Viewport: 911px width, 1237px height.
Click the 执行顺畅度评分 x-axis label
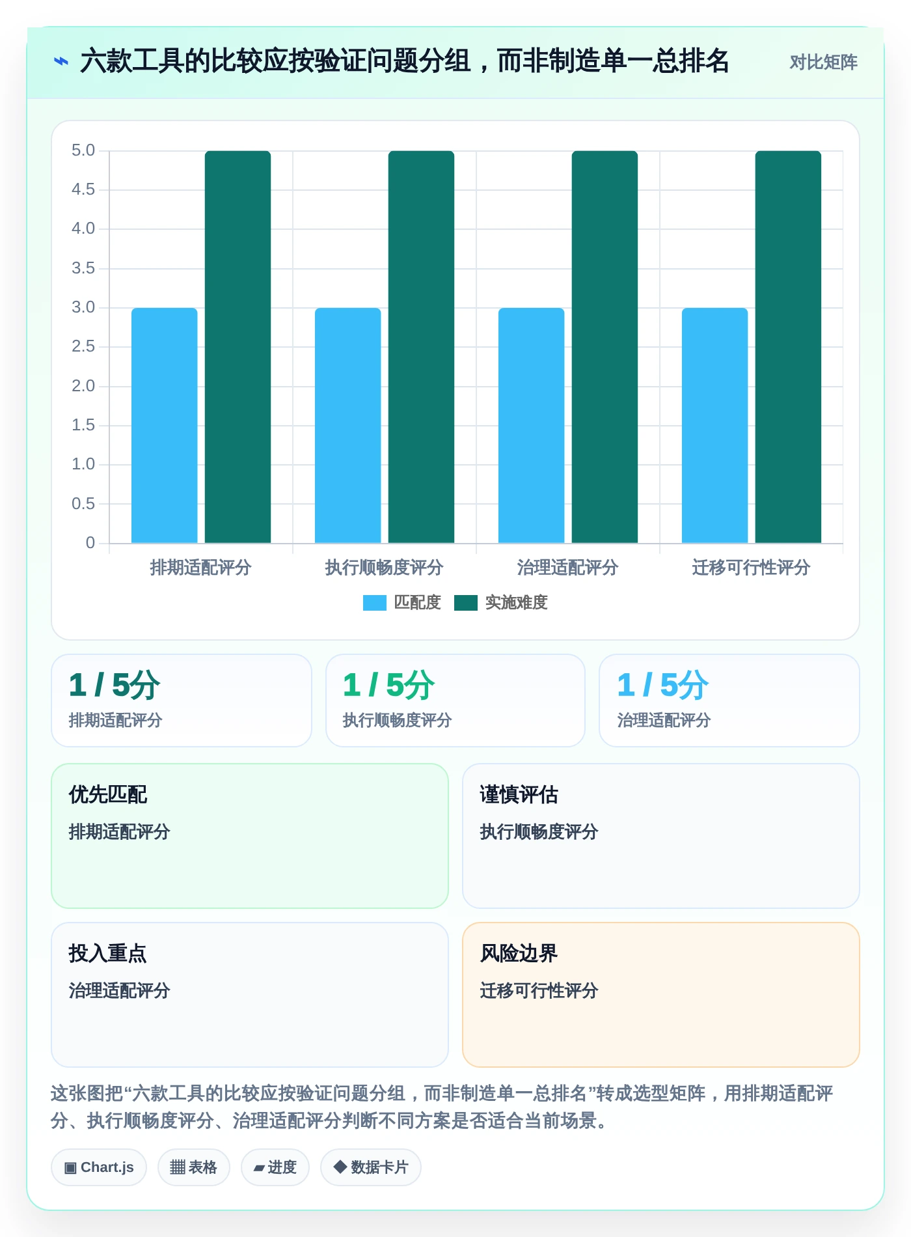(385, 568)
